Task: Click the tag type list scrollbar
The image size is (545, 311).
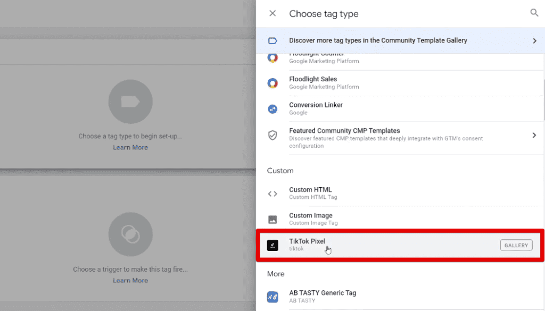Action: tap(544, 100)
